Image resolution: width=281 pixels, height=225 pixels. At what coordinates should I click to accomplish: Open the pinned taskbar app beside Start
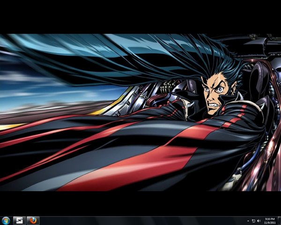[19, 221]
